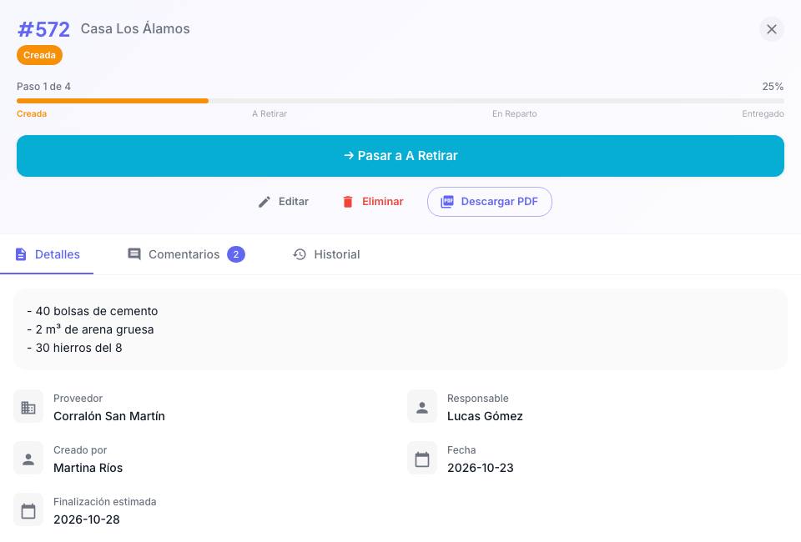Click the Fecha field label
This screenshot has width=801, height=542.
(x=461, y=450)
